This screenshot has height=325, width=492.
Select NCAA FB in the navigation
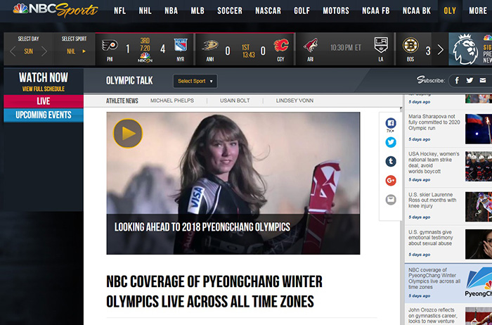point(375,11)
